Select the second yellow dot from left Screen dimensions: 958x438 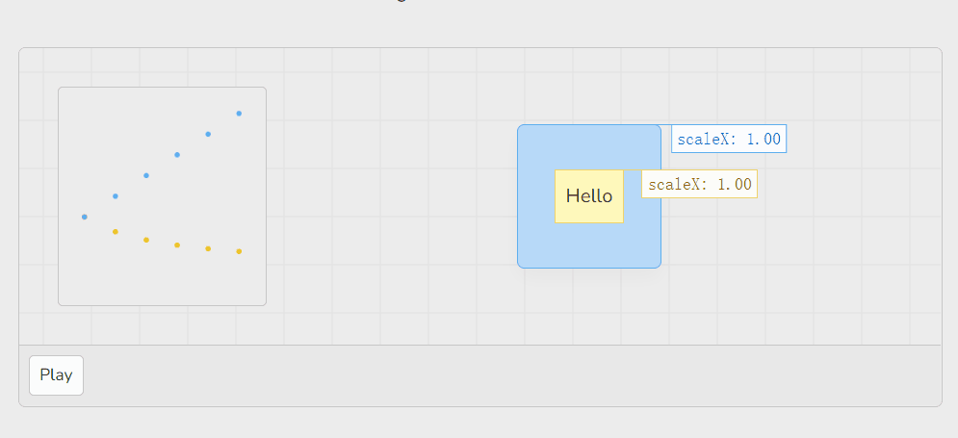click(146, 240)
